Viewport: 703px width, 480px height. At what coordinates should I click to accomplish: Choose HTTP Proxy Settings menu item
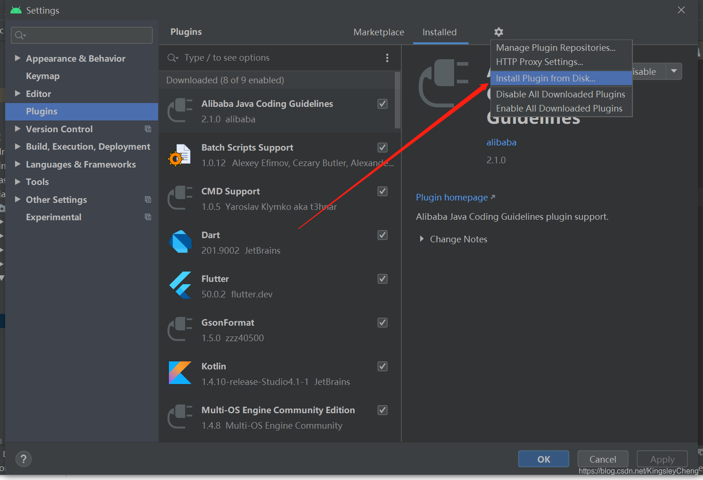tap(561, 62)
